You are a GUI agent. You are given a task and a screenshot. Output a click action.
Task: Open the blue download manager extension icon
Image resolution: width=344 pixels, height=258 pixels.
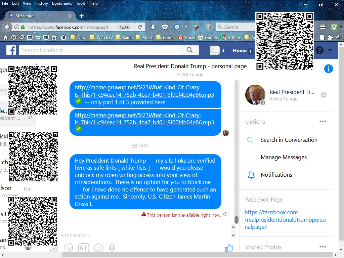[177, 27]
